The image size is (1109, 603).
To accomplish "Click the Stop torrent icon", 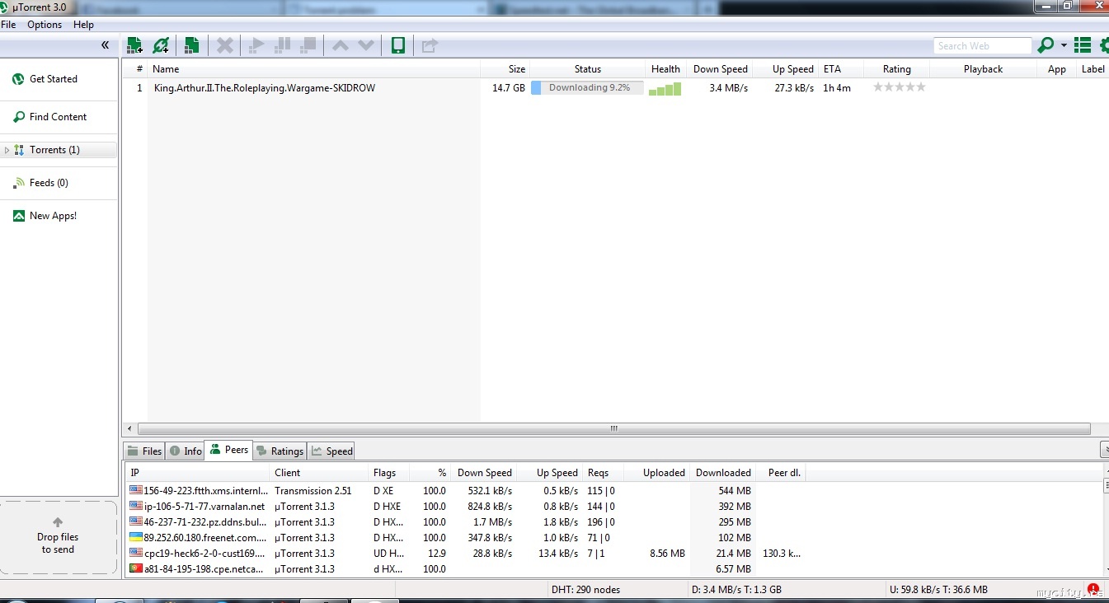I will 308,45.
